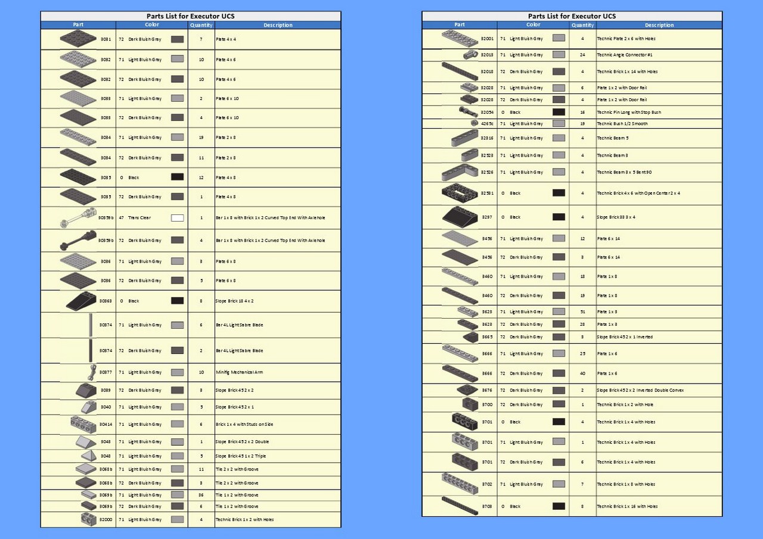The height and width of the screenshot is (539, 763).
Task: Select the black 3701 Technic Brick image
Action: pos(465,422)
